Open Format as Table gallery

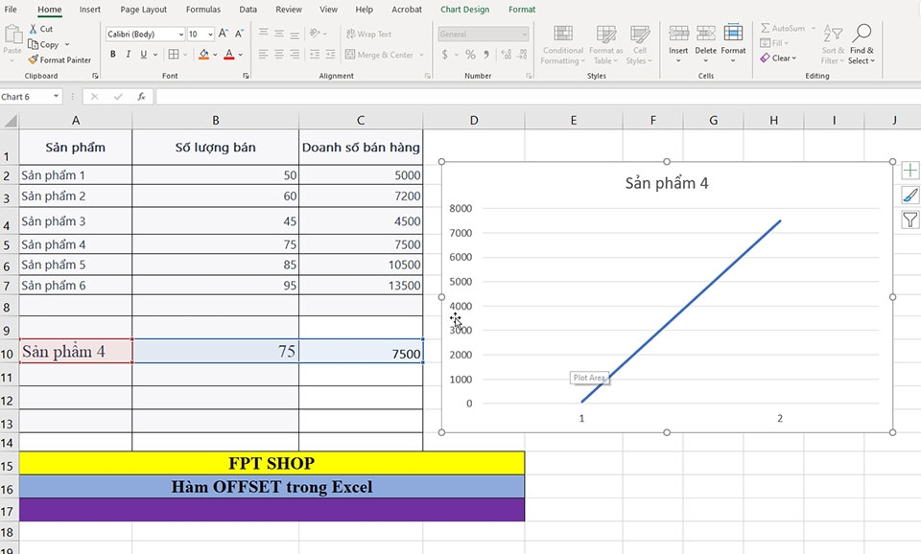pyautogui.click(x=605, y=45)
